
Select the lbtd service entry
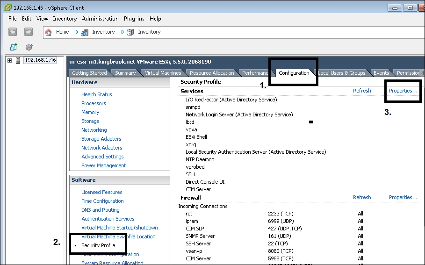pyautogui.click(x=190, y=122)
